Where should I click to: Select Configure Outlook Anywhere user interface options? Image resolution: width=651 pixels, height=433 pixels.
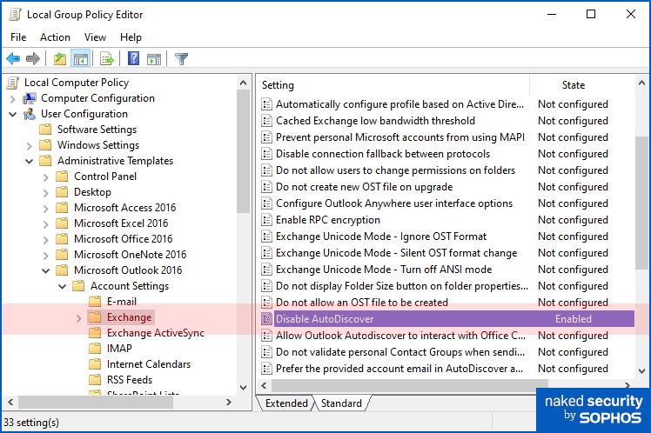(394, 203)
